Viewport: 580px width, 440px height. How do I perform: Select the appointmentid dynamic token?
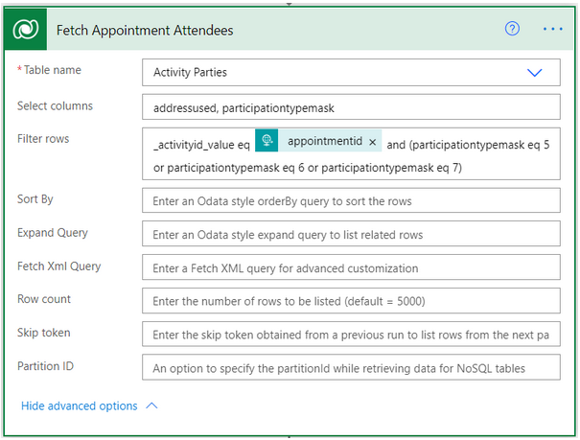[x=324, y=142]
